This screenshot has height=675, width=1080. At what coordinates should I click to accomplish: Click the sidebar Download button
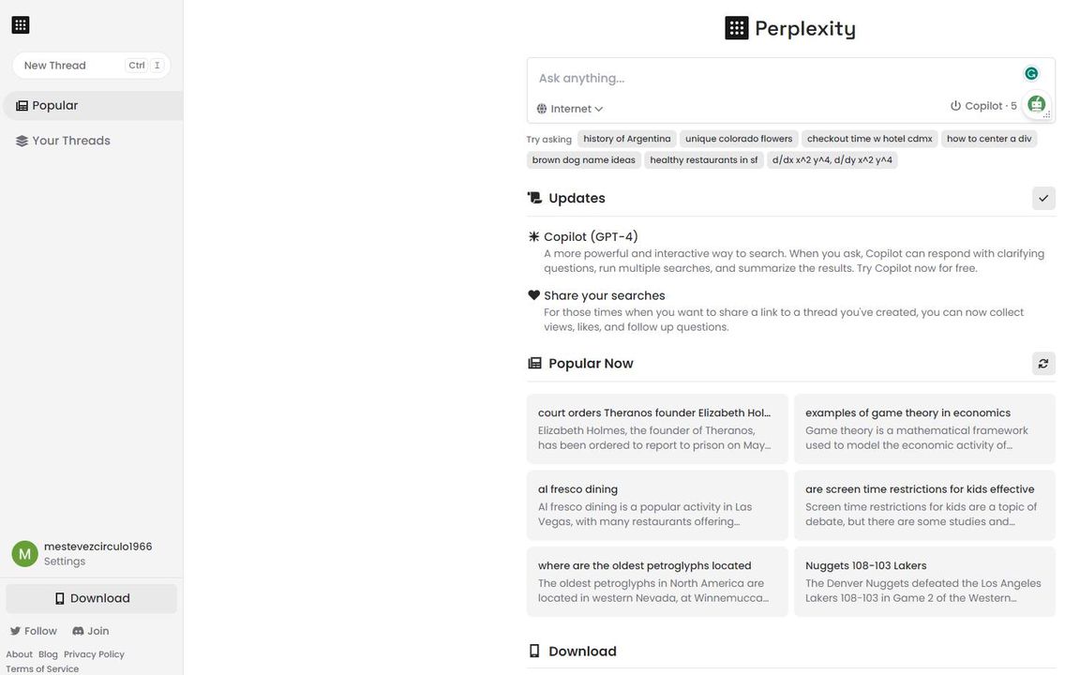tap(92, 598)
